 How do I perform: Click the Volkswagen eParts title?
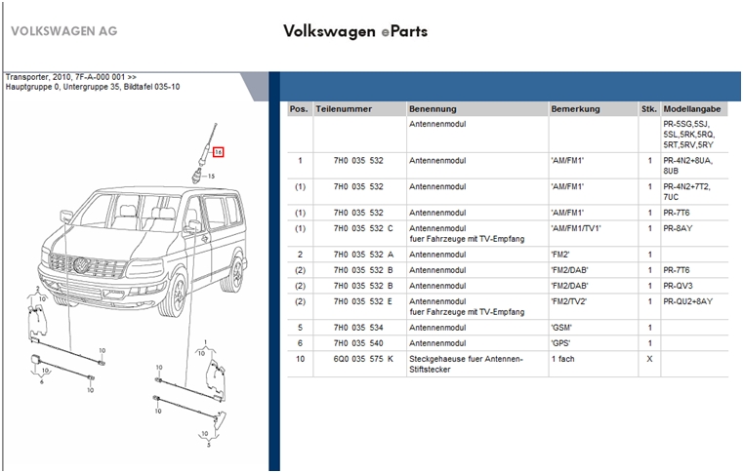pyautogui.click(x=355, y=31)
